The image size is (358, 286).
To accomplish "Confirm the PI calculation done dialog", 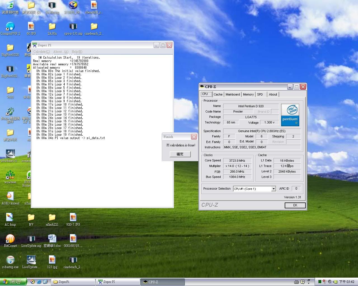I will (180, 154).
